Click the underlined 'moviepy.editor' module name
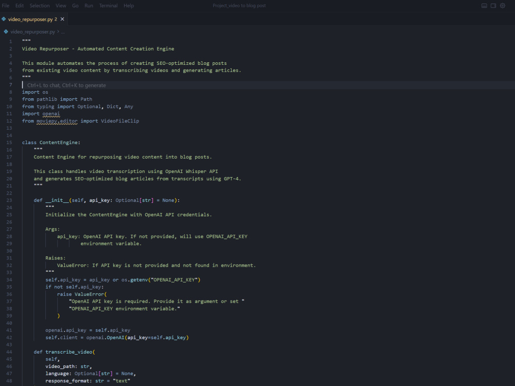This screenshot has height=386, width=515. coord(57,121)
